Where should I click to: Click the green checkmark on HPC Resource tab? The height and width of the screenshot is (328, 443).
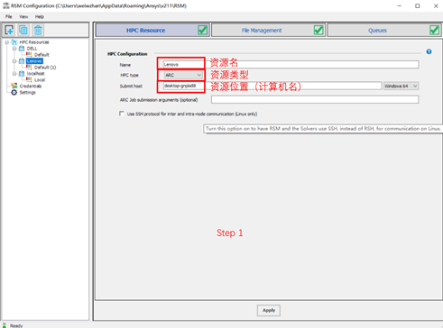tap(203, 30)
